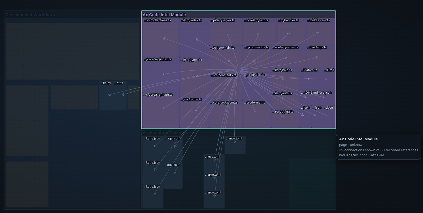
Task: Open the ...s/core/src/math.ts node
Action: click(161, 110)
